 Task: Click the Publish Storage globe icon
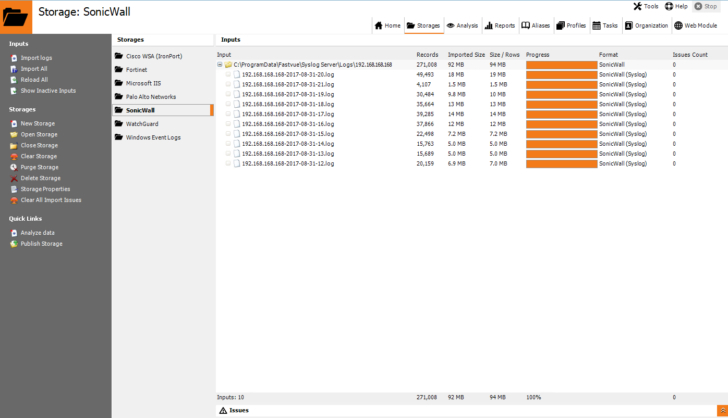[x=14, y=244]
